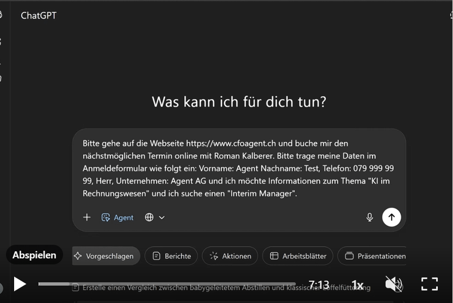Open the Berichte suggestion tab
The height and width of the screenshot is (303, 453).
[171, 256]
